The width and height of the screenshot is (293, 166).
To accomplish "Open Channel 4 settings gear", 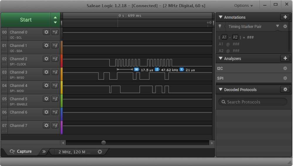I will (x=46, y=85).
